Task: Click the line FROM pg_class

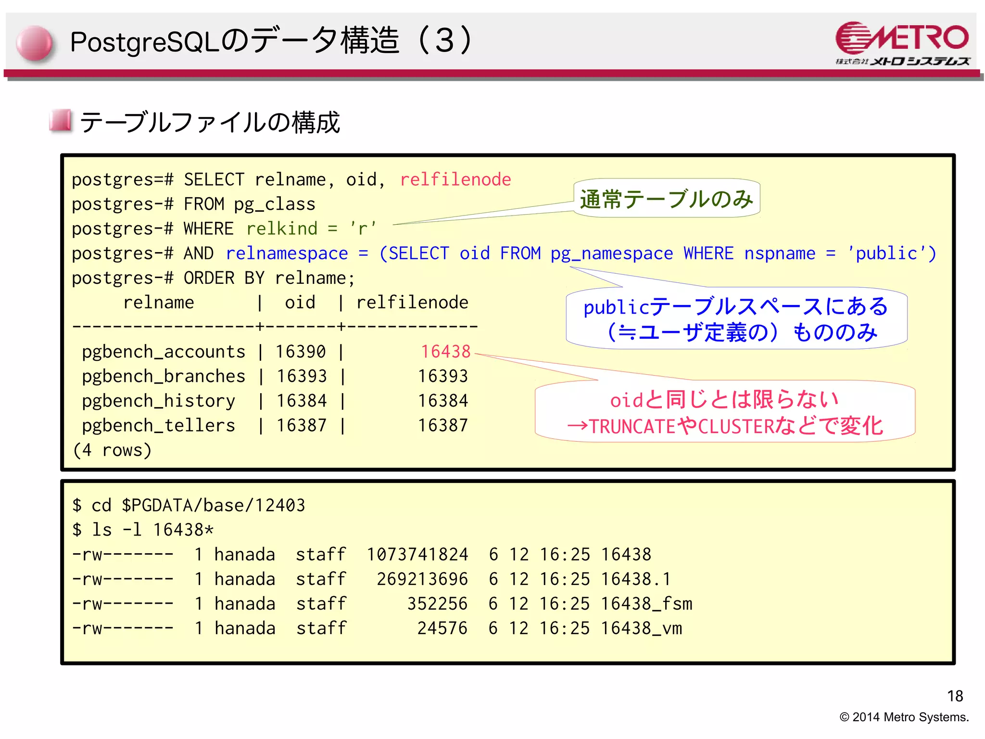Action: [250, 204]
